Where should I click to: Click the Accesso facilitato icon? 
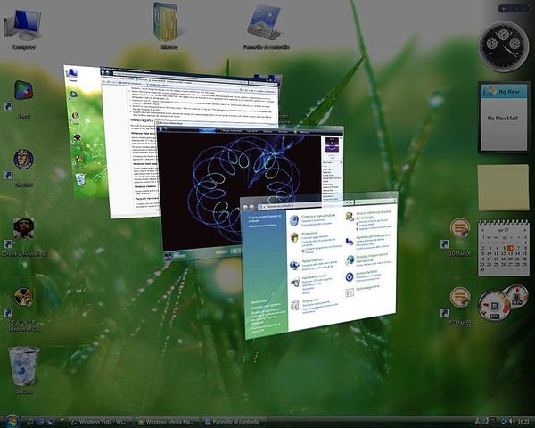pyautogui.click(x=350, y=276)
